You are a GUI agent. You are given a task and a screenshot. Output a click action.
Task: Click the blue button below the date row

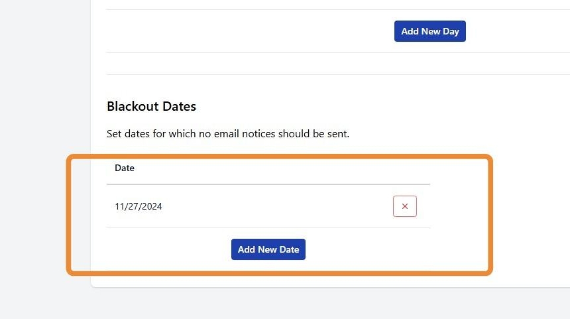click(268, 249)
